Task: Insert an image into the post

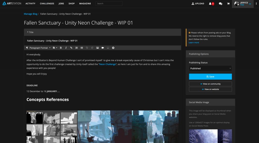Action: [97, 48]
